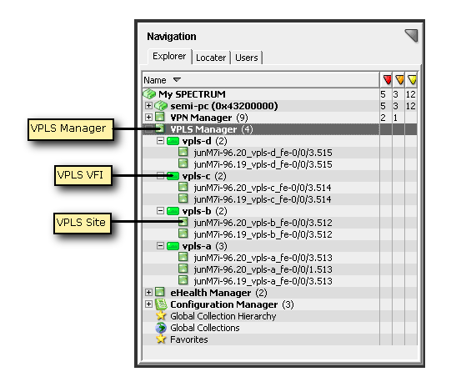466x392 pixels.
Task: Click the Global Collections globe icon
Action: tap(161, 328)
